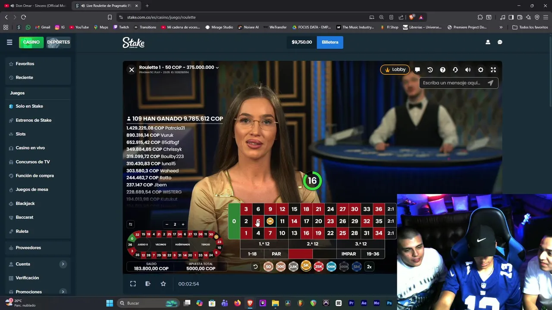Bet on IMPAR (odd)
The width and height of the screenshot is (552, 310).
pyautogui.click(x=348, y=254)
